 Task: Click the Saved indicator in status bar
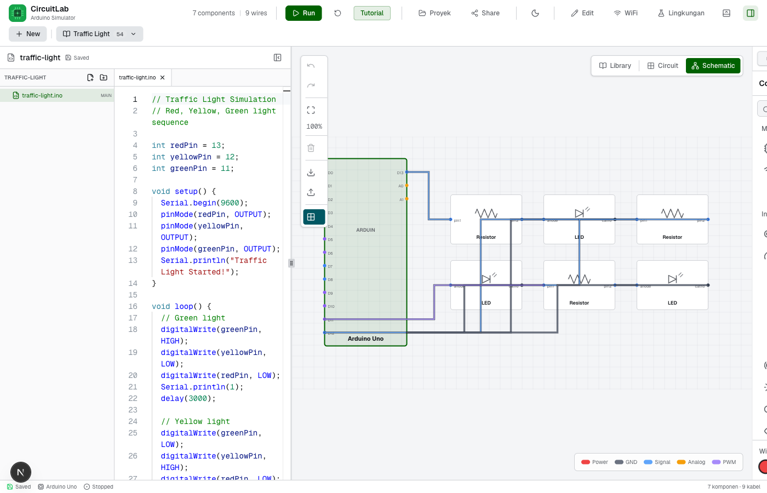point(19,486)
